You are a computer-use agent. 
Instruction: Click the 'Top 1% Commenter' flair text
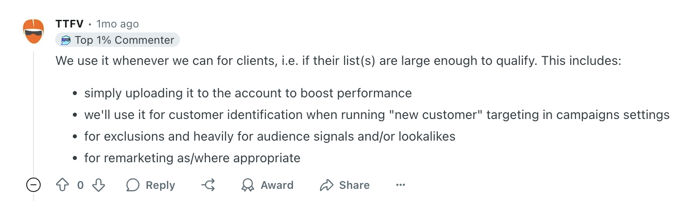coord(124,40)
